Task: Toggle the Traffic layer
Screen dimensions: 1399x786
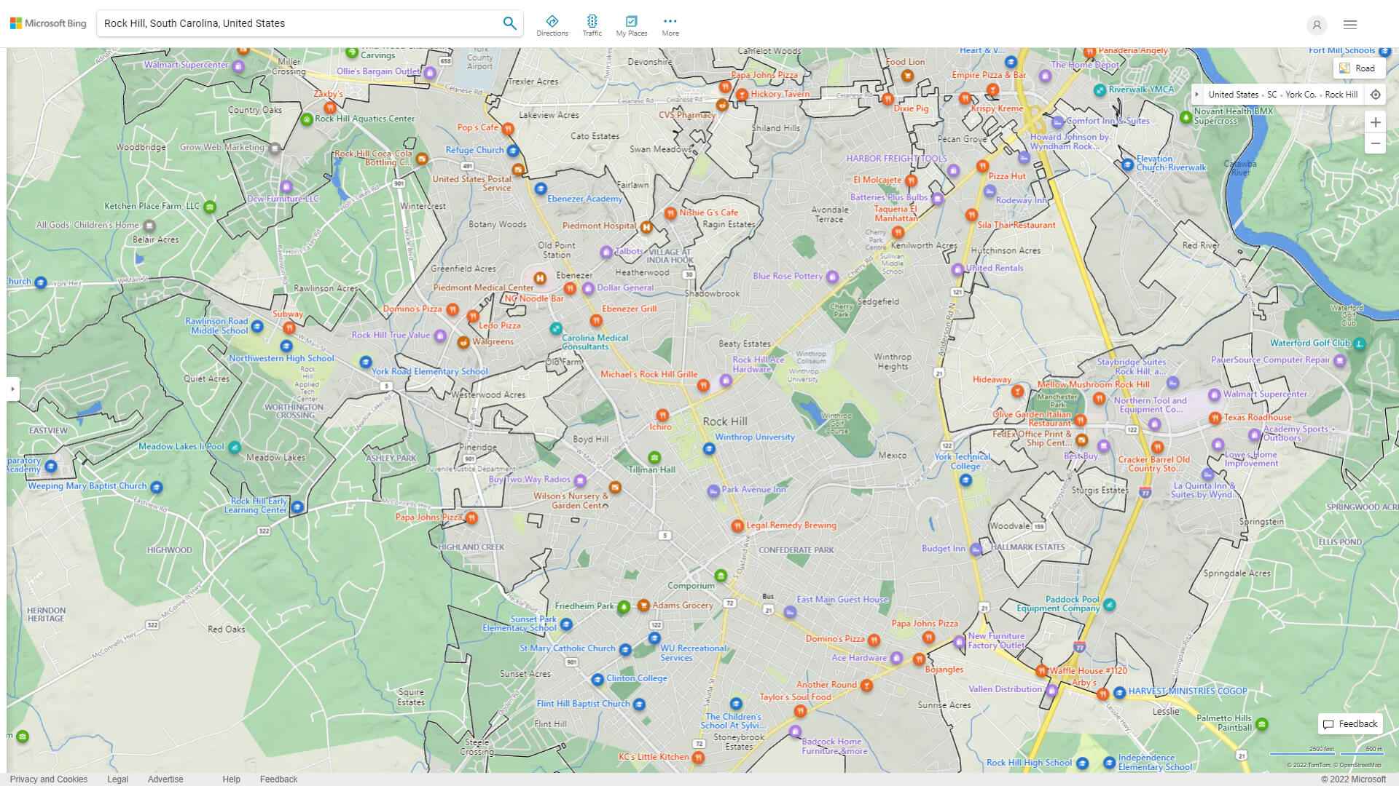Action: 592,25
